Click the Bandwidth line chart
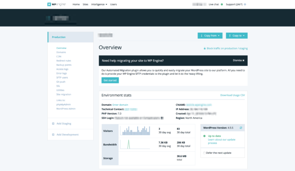The width and height of the screenshot is (295, 171). pyautogui.click(x=135, y=144)
